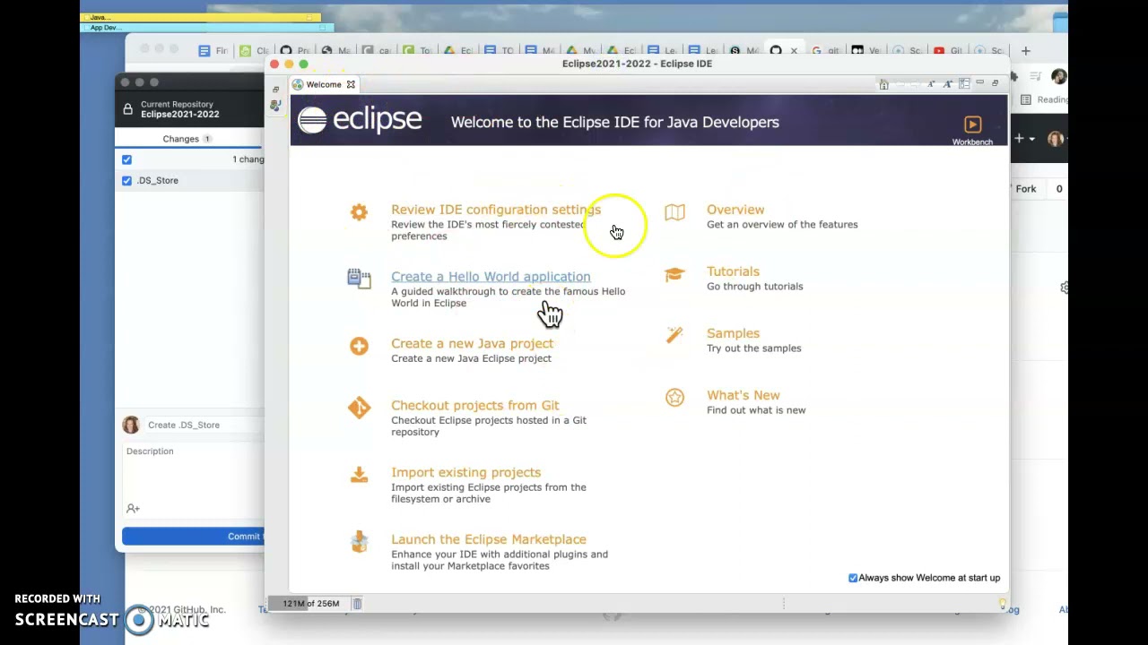Run garbage collector via trash icon

click(x=357, y=604)
